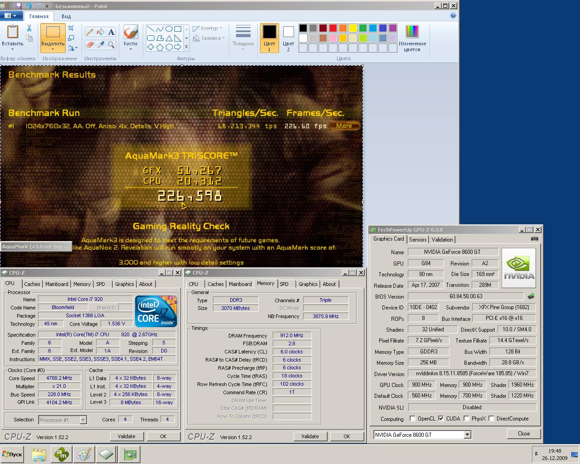This screenshot has height=464, width=580.
Task: Show hidden tray icons arrow
Action: pos(536,454)
